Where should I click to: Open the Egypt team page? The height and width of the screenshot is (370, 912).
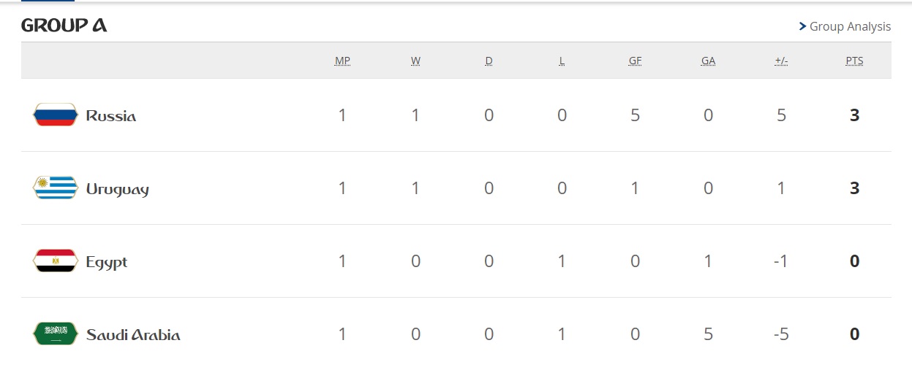(107, 262)
